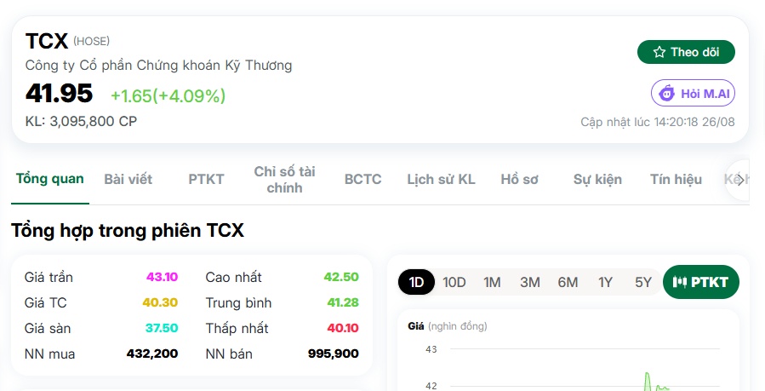
Task: Open the Tổng quan tab
Action: (49, 179)
